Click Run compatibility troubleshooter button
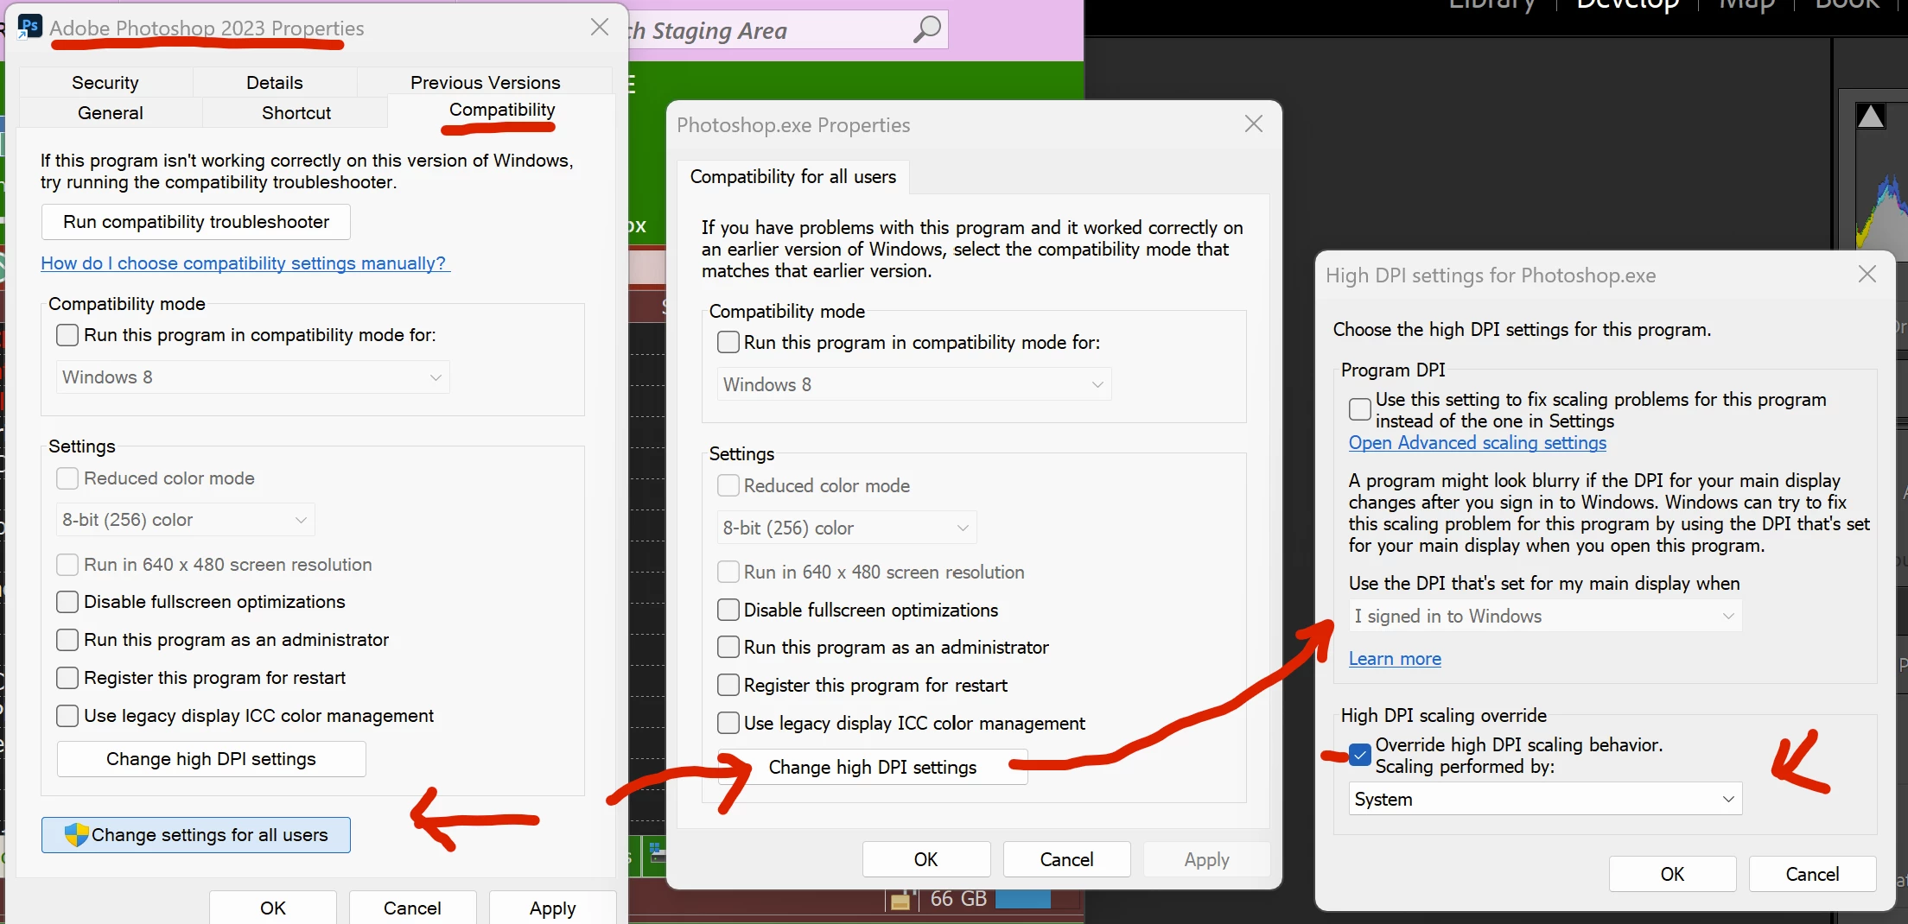Screen dimensions: 1908x924 point(196,222)
